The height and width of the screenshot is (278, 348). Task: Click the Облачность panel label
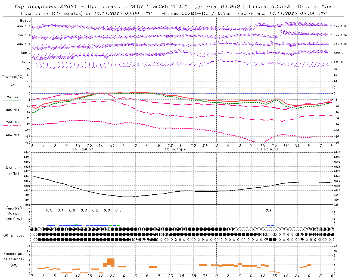click(x=14, y=236)
